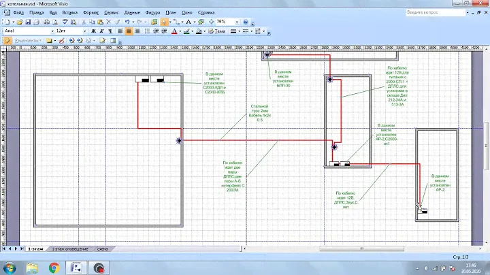Switch to the '1-этаж оповещение' page tab
This screenshot has height=275, width=490.
[71, 250]
